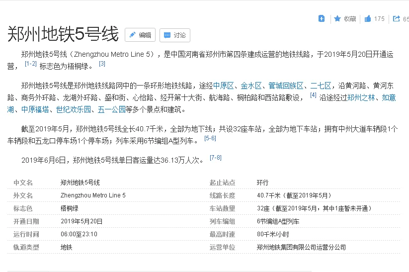This screenshot has width=409, height=272.
Task: Open the 中原区 link
Action: tap(223, 86)
